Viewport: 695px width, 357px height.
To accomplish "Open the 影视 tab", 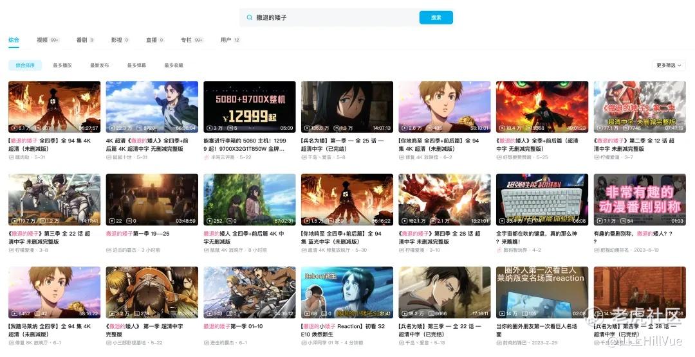I will click(120, 40).
